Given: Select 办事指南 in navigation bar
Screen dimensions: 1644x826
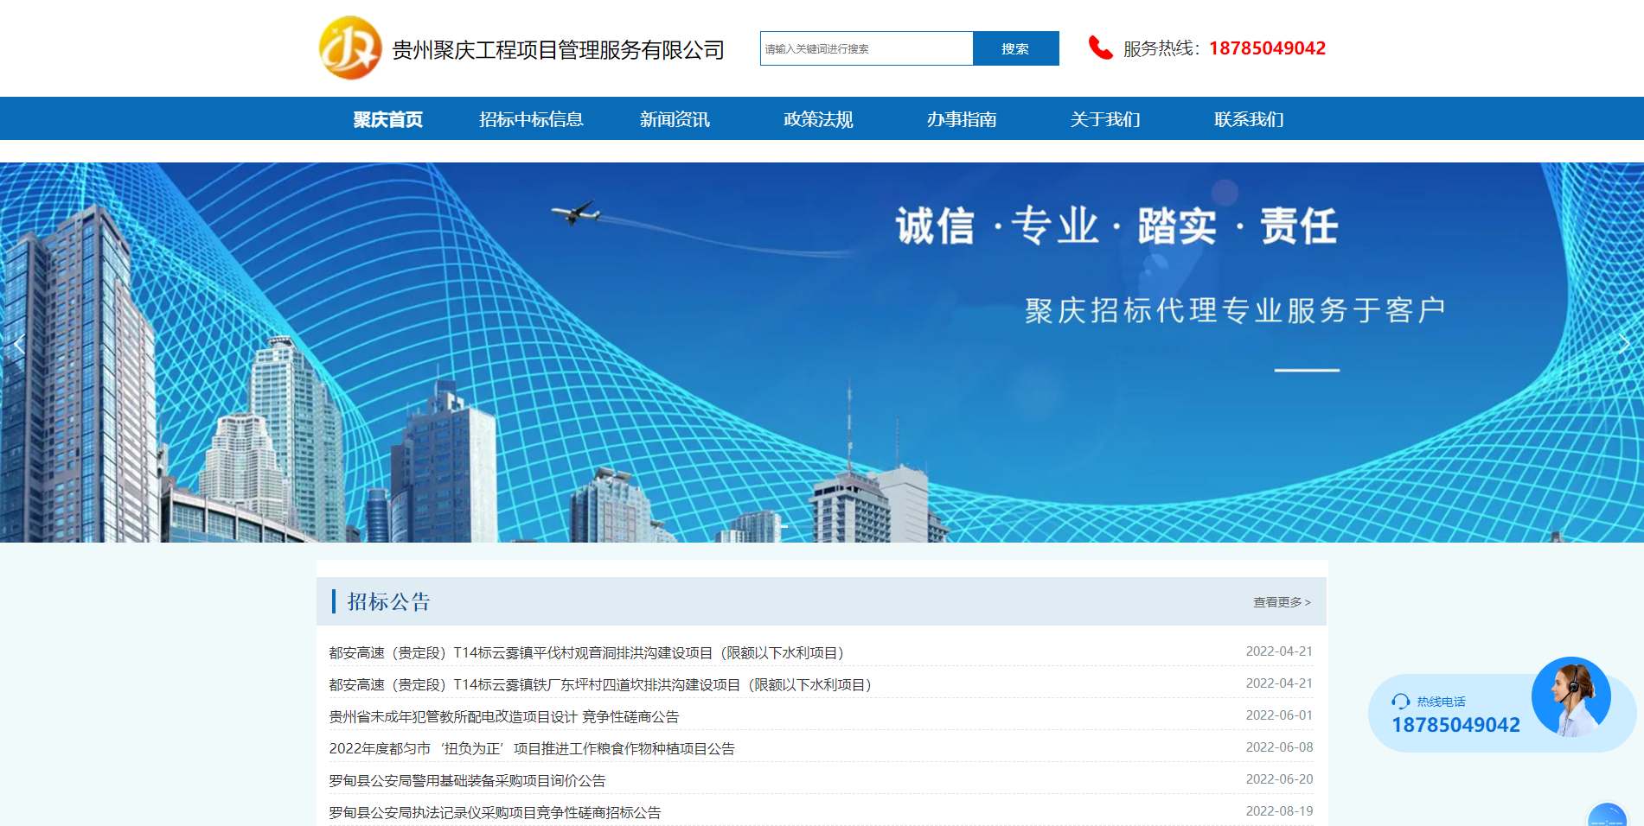Looking at the screenshot, I should tap(962, 119).
